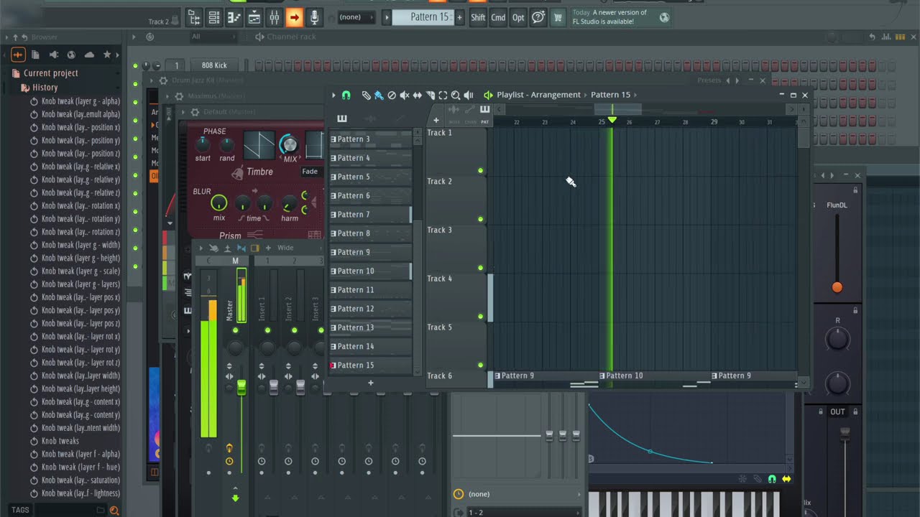
Task: Select the browser cloud tab icon
Action: point(89,55)
